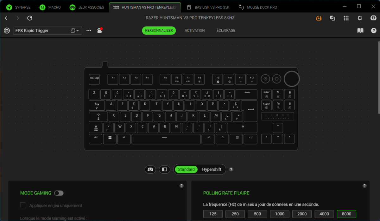The width and height of the screenshot is (380, 221).
Task: Refresh the device page
Action: pos(30,18)
